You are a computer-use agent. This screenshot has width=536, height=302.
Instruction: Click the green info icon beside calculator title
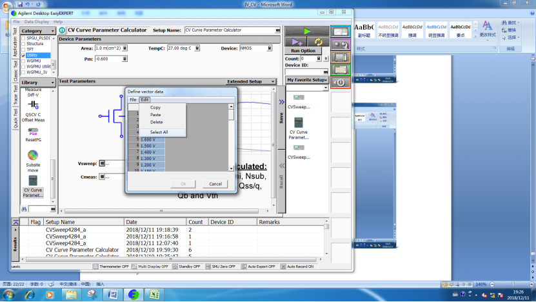pyautogui.click(x=62, y=30)
